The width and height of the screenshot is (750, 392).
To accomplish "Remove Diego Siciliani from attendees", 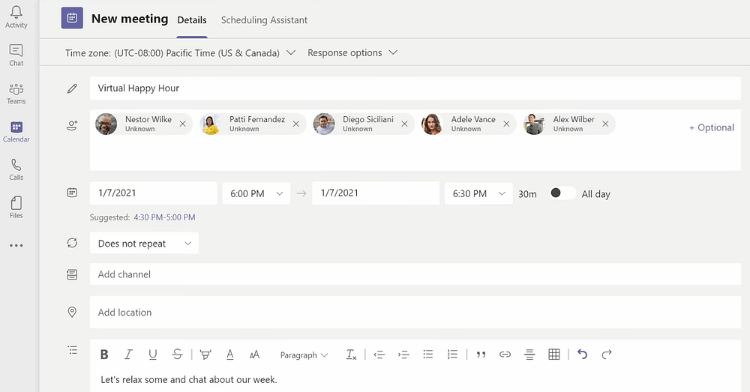I will tap(405, 124).
